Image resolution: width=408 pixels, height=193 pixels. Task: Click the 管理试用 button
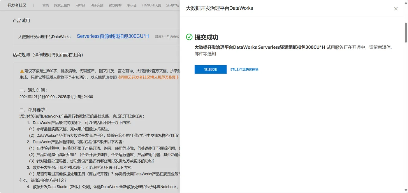point(210,69)
